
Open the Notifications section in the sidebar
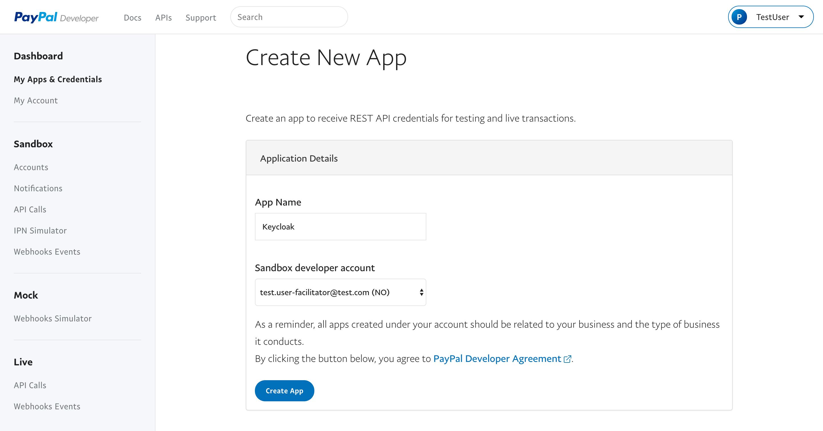pyautogui.click(x=38, y=188)
